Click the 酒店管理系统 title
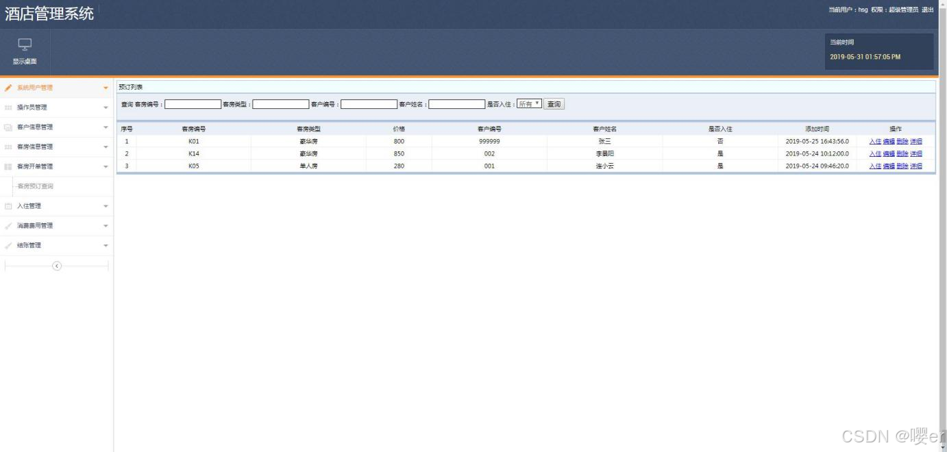This screenshot has height=452, width=947. 49,13
